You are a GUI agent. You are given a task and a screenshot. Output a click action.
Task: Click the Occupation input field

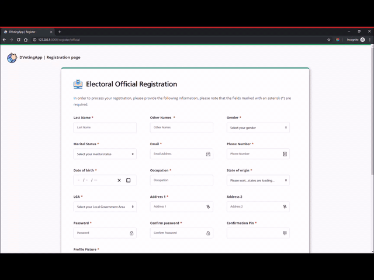(x=182, y=180)
